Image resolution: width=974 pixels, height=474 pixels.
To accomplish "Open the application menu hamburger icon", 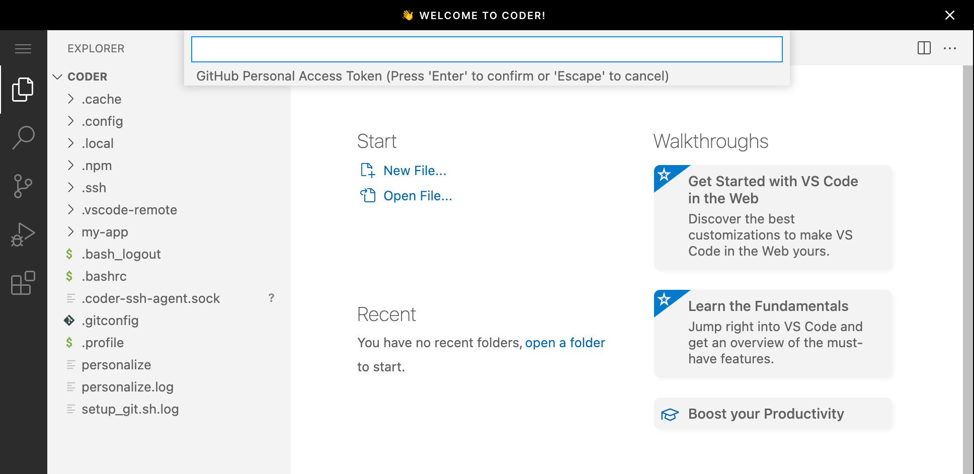I will click(23, 48).
